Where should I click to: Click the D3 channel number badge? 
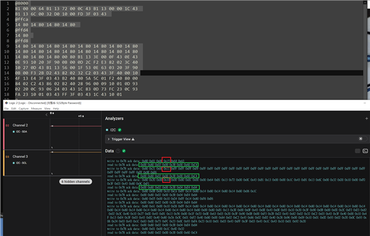coord(8,157)
